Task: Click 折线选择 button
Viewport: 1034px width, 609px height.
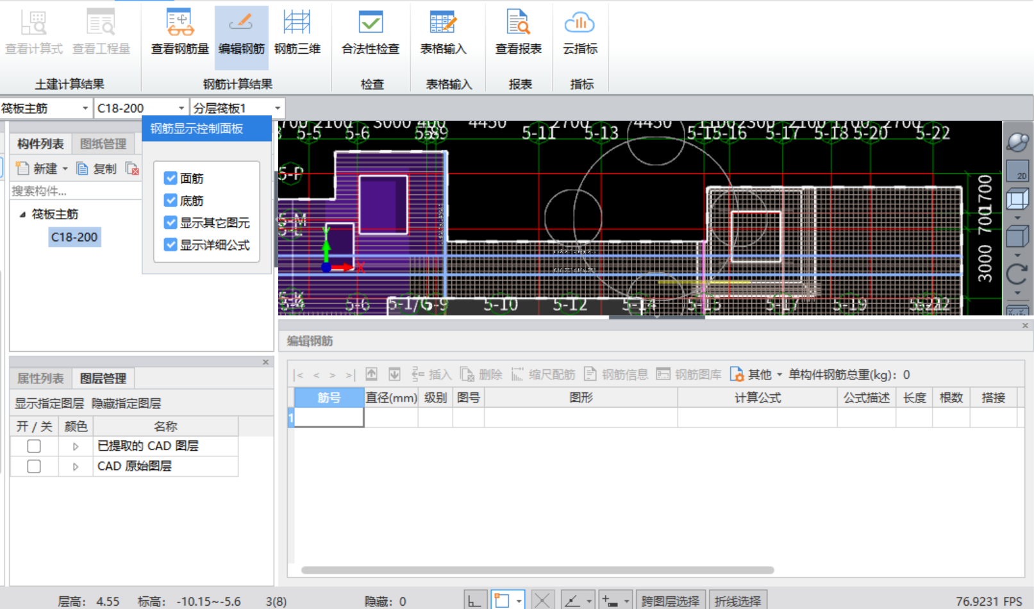Action: click(x=737, y=601)
